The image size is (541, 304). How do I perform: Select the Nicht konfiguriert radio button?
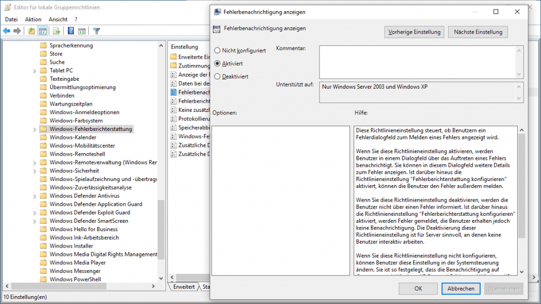[x=217, y=51]
